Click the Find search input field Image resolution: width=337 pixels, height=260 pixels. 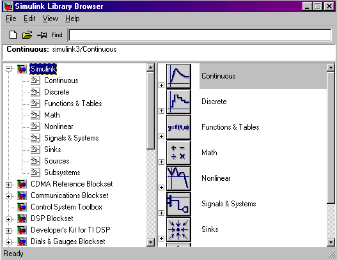[x=200, y=35]
